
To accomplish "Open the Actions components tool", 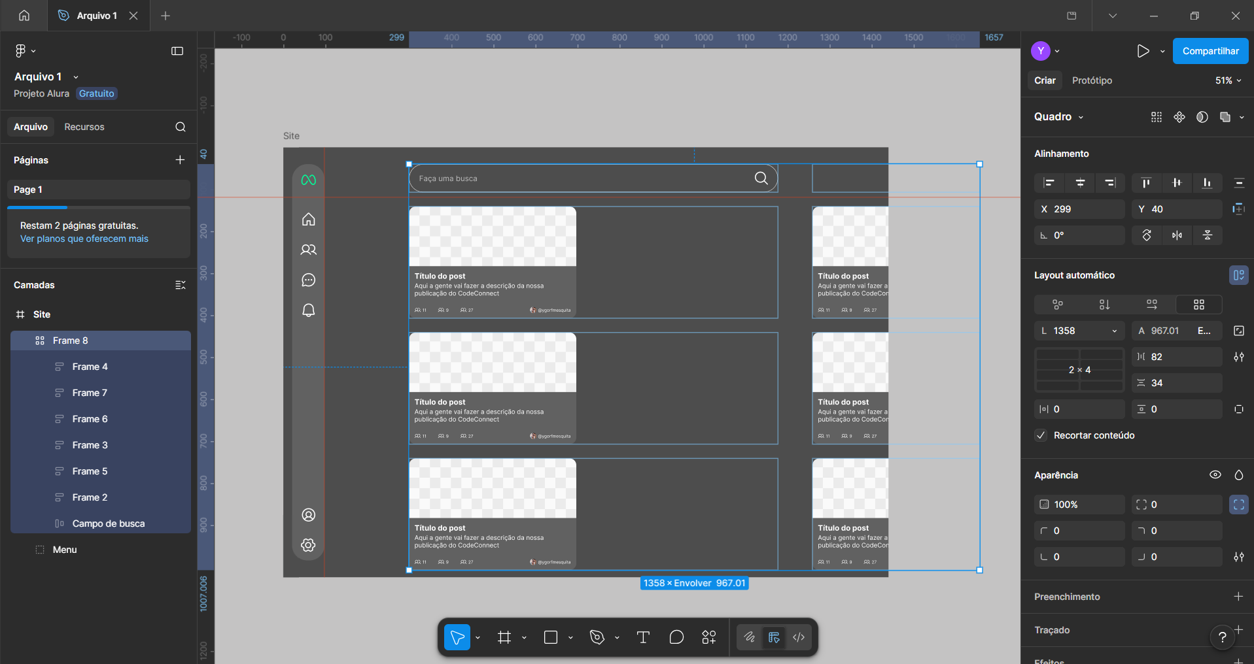I will coord(709,637).
